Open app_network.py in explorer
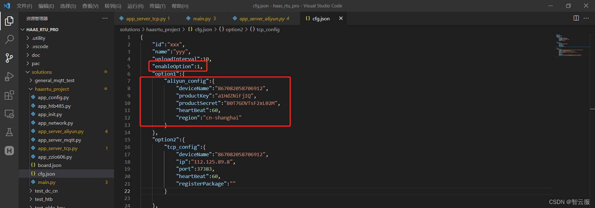Viewport: 595px width, 208px height. pyautogui.click(x=66, y=123)
